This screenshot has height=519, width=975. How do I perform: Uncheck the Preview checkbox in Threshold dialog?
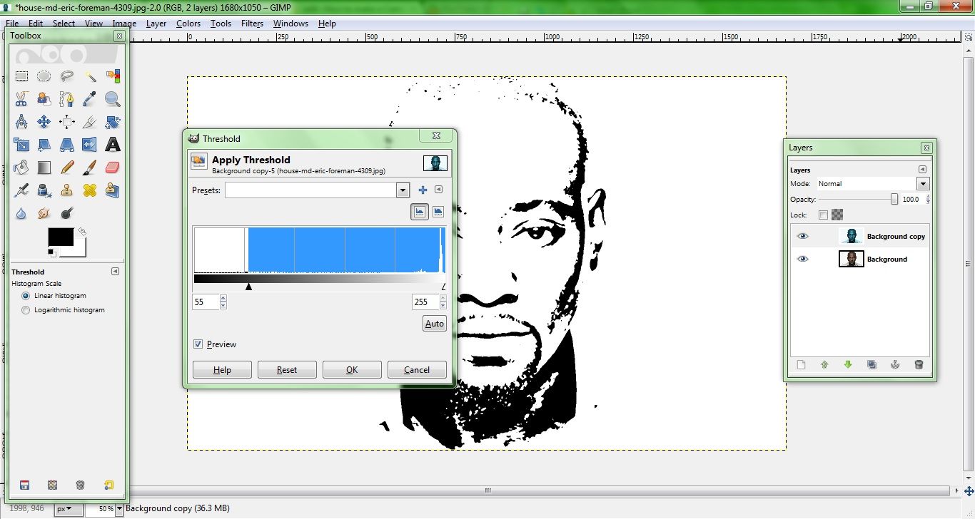(198, 344)
